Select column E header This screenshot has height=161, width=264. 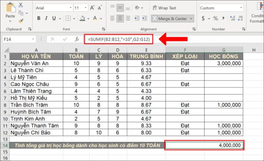tap(147, 50)
